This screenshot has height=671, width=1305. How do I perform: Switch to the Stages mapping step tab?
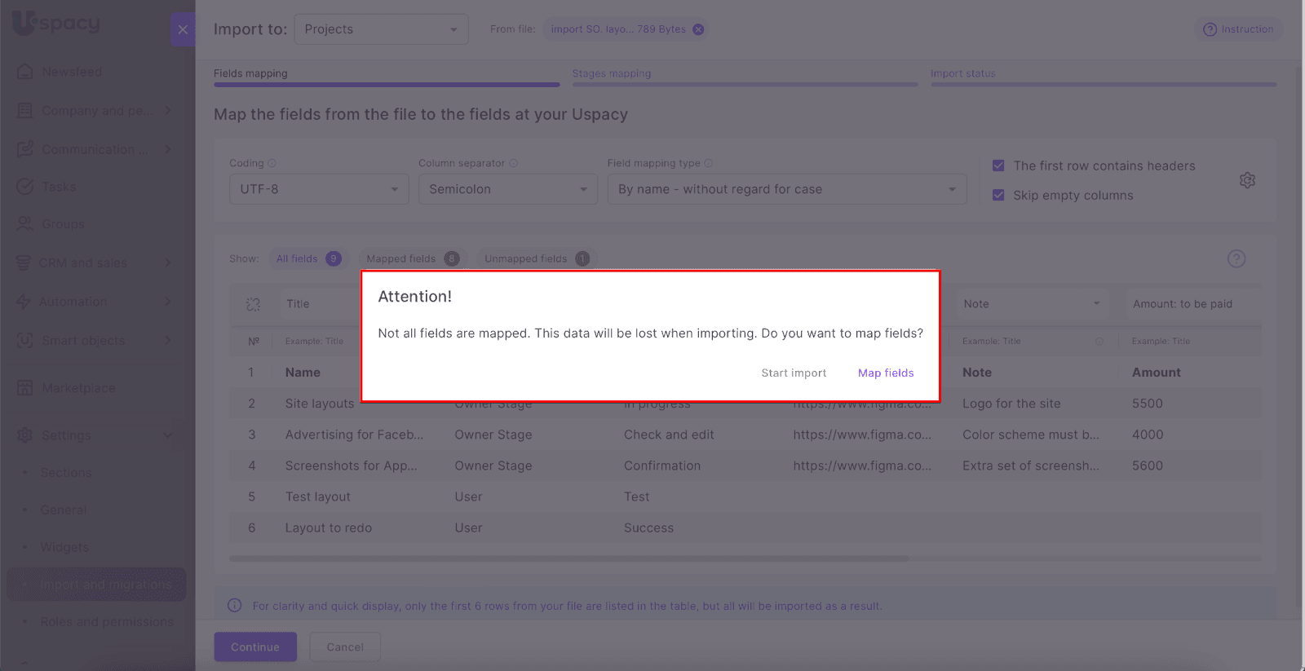point(612,73)
